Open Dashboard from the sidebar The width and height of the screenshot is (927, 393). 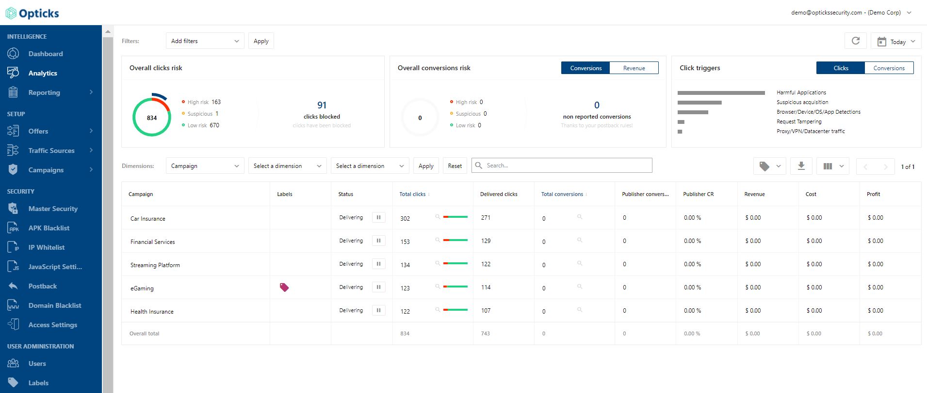(46, 54)
